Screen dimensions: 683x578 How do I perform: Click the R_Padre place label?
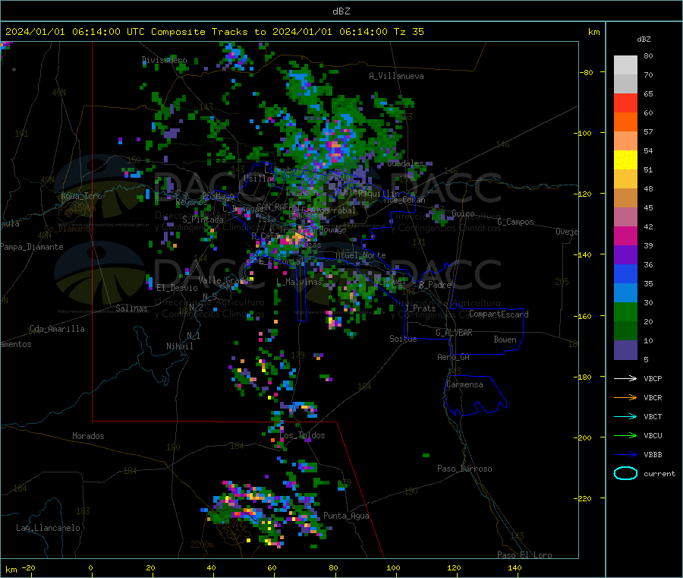435,285
